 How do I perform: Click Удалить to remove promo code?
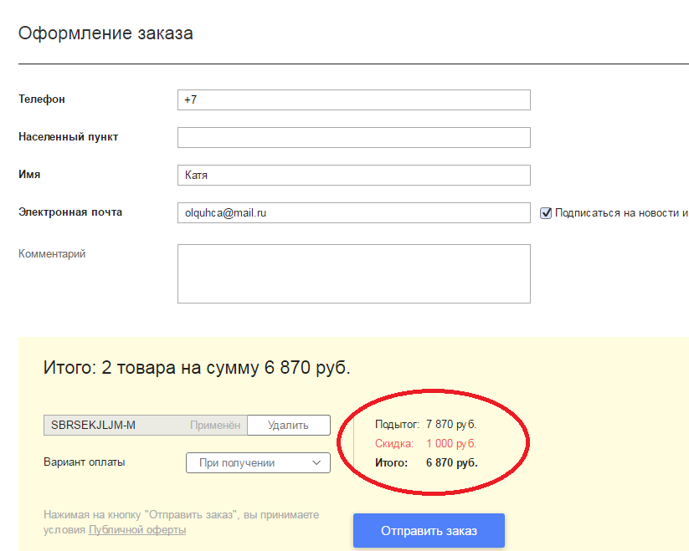click(x=289, y=425)
